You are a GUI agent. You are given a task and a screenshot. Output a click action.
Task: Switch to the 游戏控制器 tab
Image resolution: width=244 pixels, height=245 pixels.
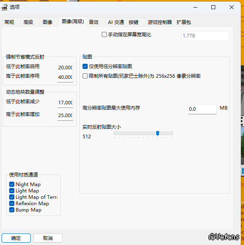click(x=160, y=22)
